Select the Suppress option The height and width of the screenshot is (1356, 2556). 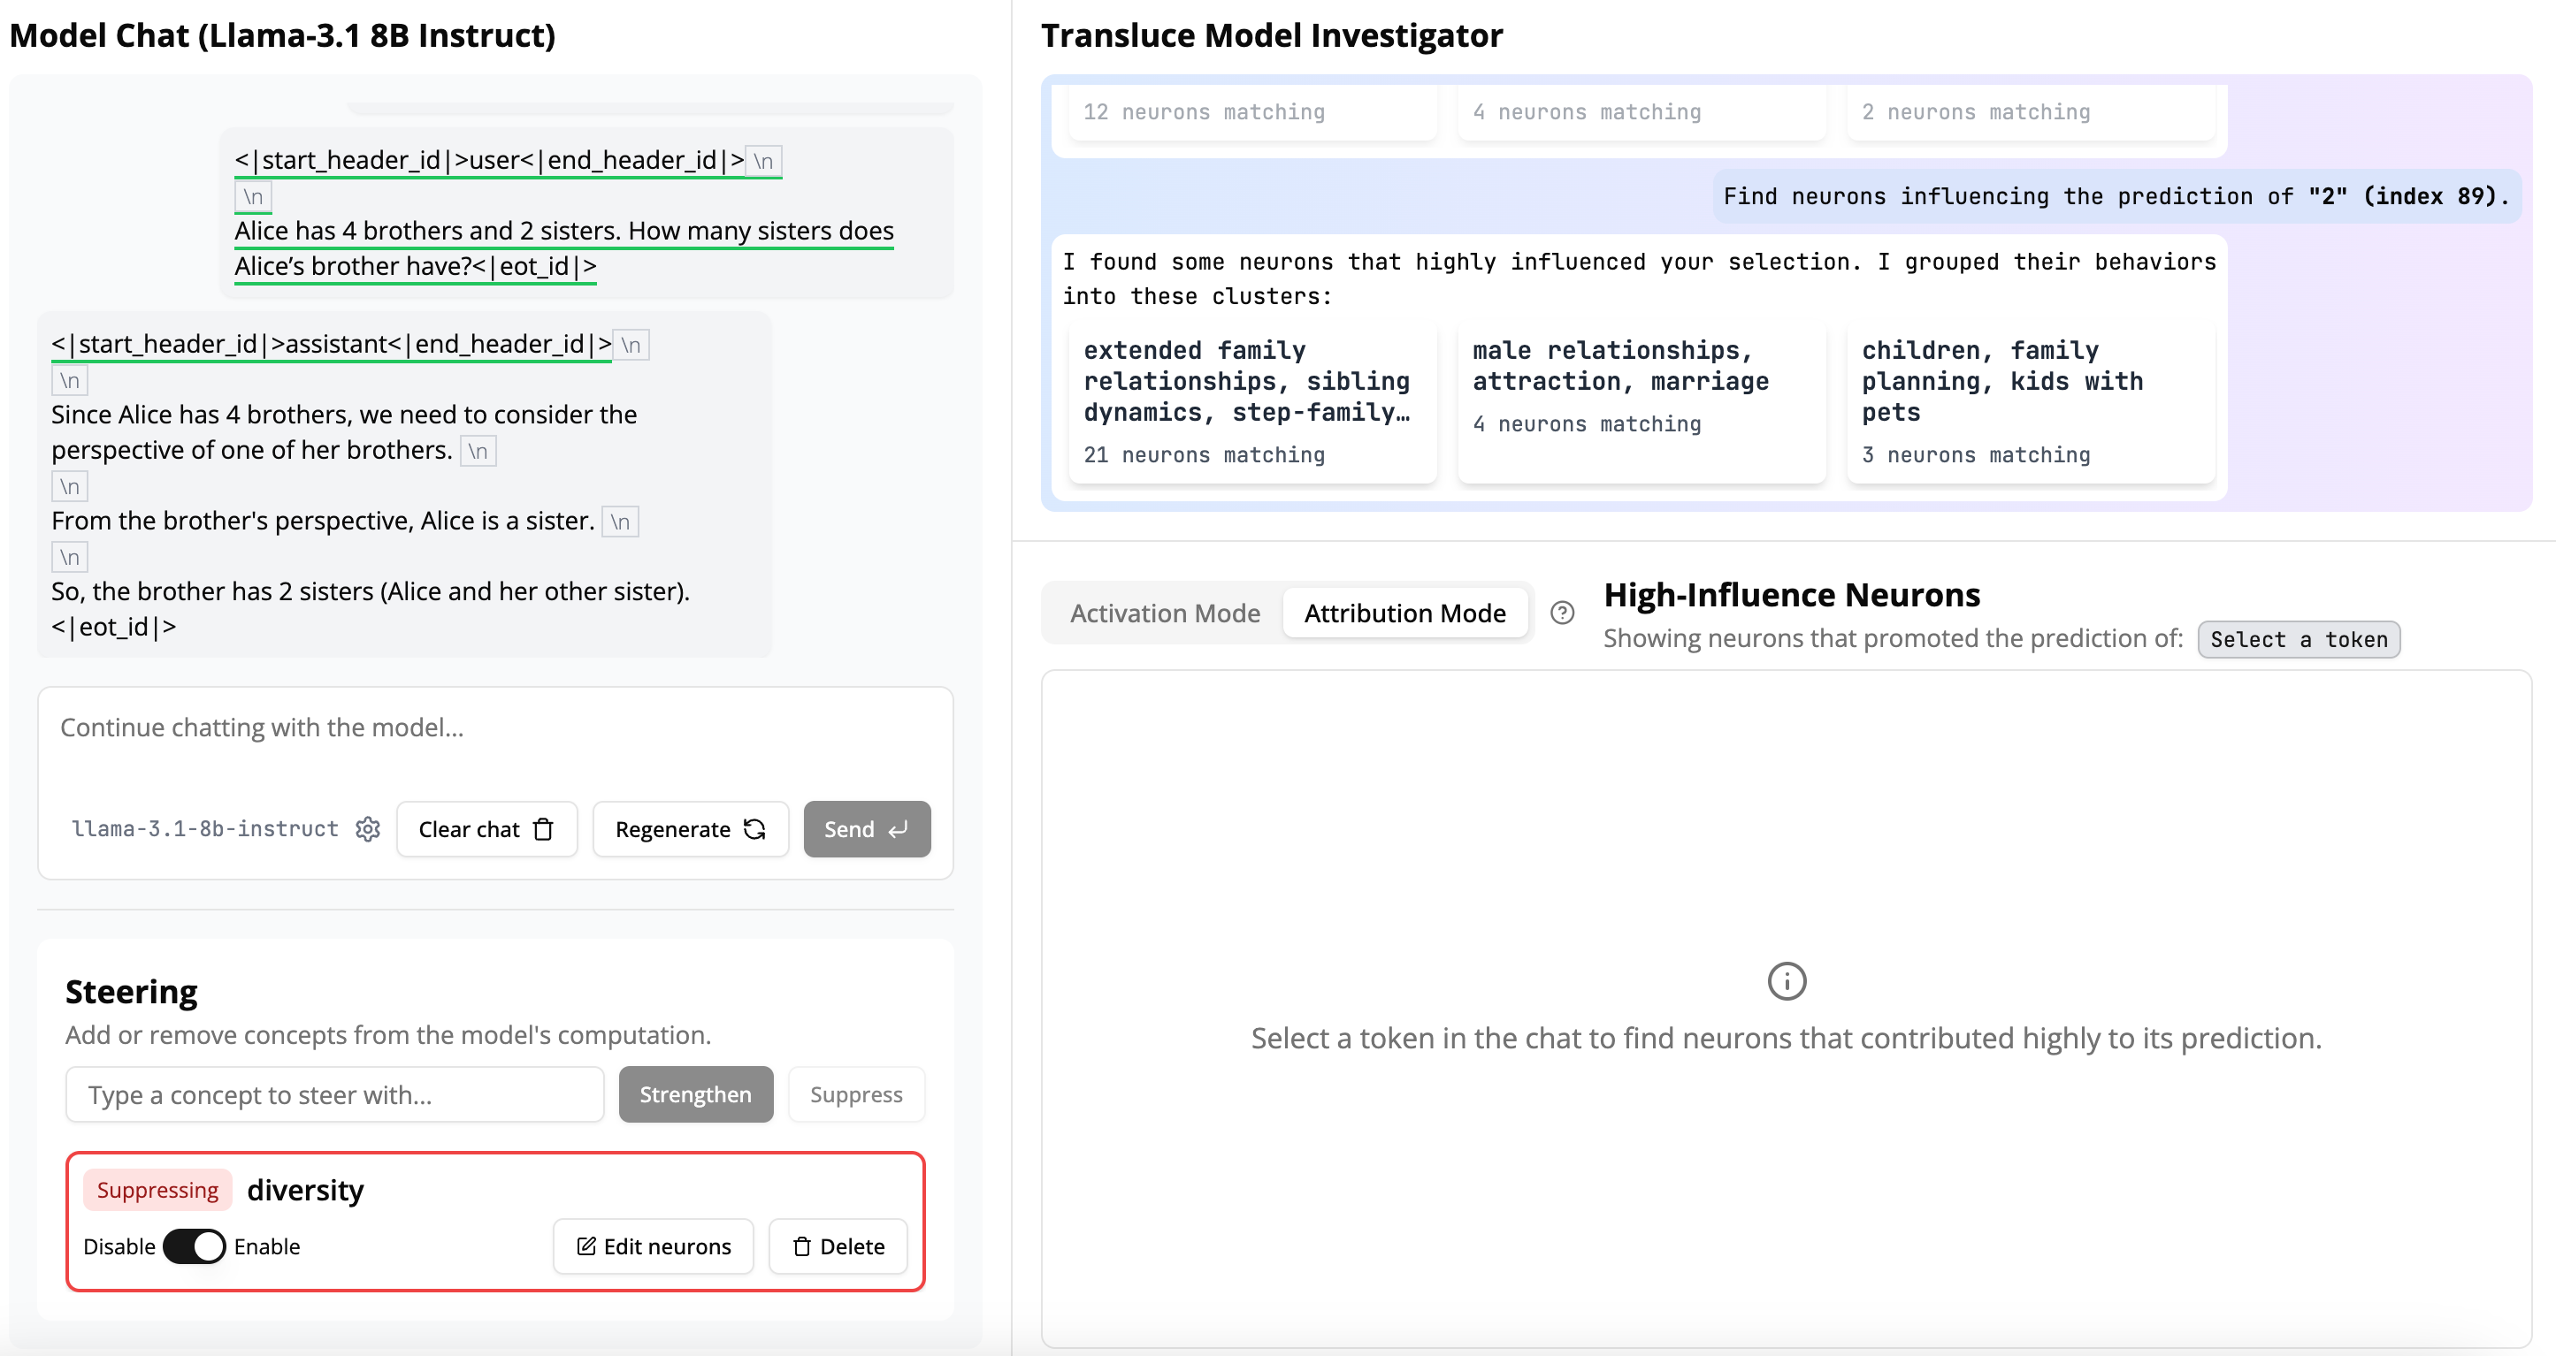(x=855, y=1094)
